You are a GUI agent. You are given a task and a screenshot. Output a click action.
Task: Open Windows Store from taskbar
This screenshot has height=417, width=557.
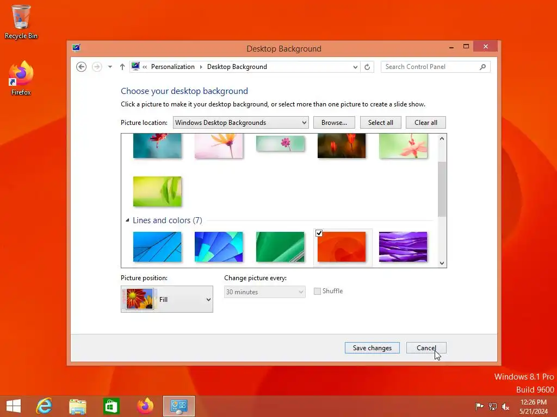pyautogui.click(x=111, y=406)
